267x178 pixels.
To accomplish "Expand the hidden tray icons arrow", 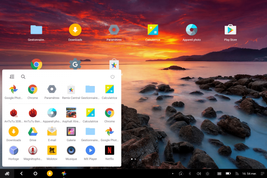I will click(173, 174).
